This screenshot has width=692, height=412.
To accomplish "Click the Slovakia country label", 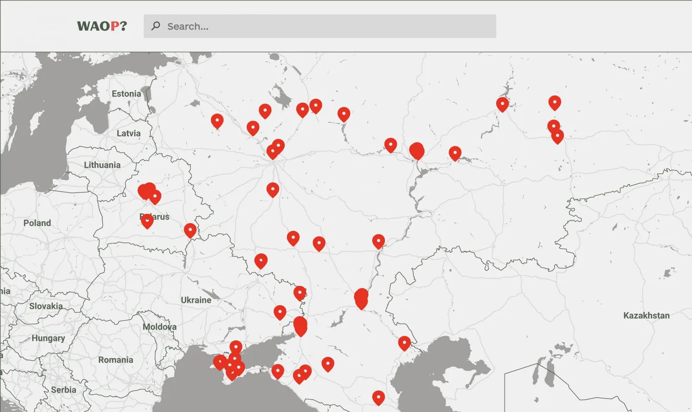I will (46, 306).
